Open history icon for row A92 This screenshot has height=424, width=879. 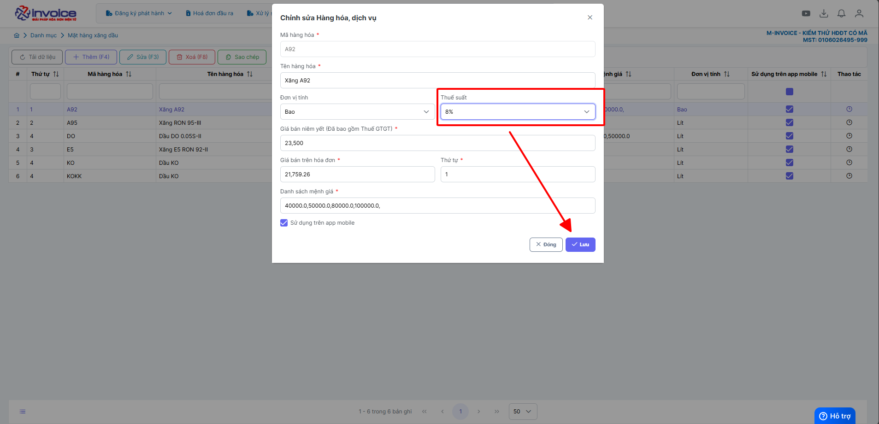tap(849, 109)
